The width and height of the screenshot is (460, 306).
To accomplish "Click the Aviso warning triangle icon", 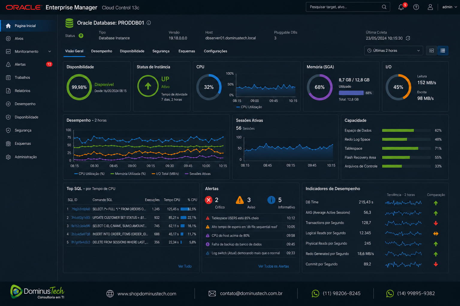I will (x=240, y=200).
